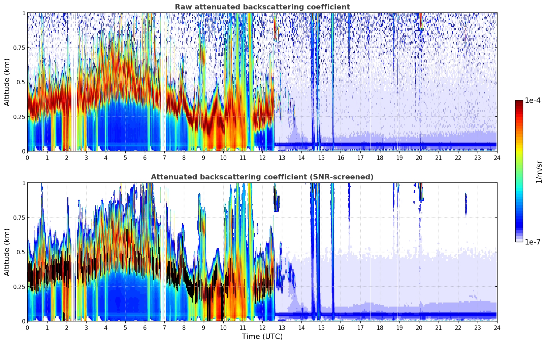
Task: Click the top plot x-axis tick '3'
Action: tap(86, 157)
